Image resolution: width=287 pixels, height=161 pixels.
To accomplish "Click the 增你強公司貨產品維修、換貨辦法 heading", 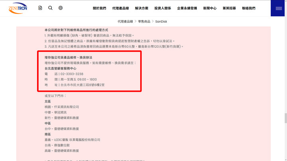I will click(x=68, y=58).
